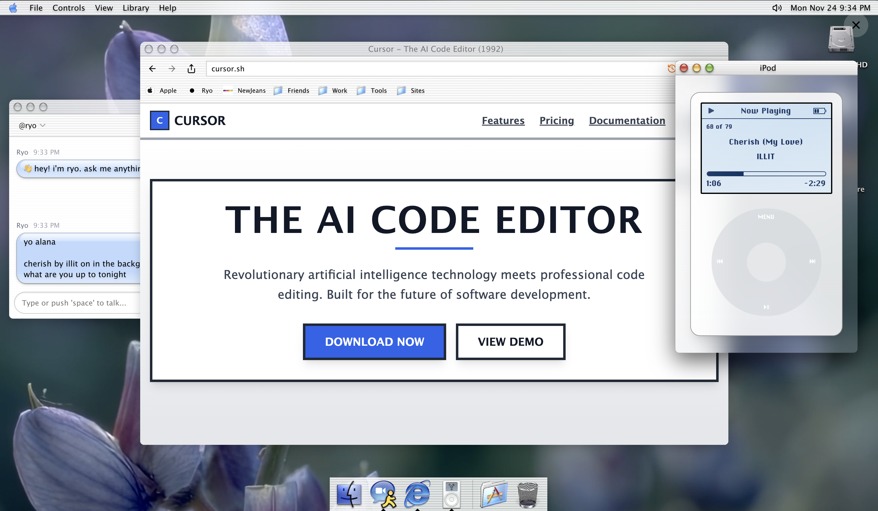
Task: Open the View menu
Action: tap(104, 8)
